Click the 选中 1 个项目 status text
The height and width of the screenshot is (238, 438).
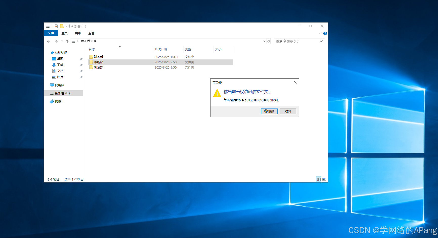[74, 180]
